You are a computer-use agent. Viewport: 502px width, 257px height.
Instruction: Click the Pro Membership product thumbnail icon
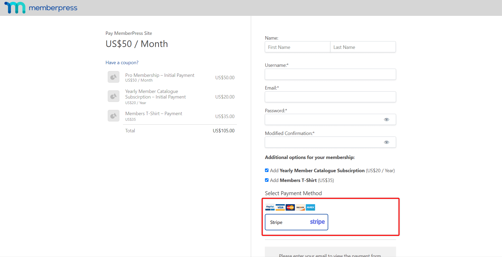[x=114, y=77]
